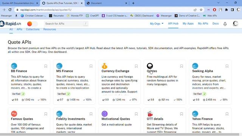This screenshot has width=242, height=136.
Task: Open the Famous Quotes API title link
Action: click(x=22, y=119)
